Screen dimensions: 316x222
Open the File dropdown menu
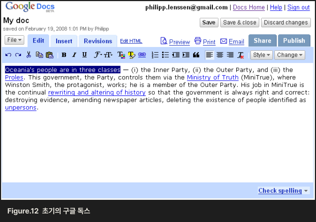14,40
